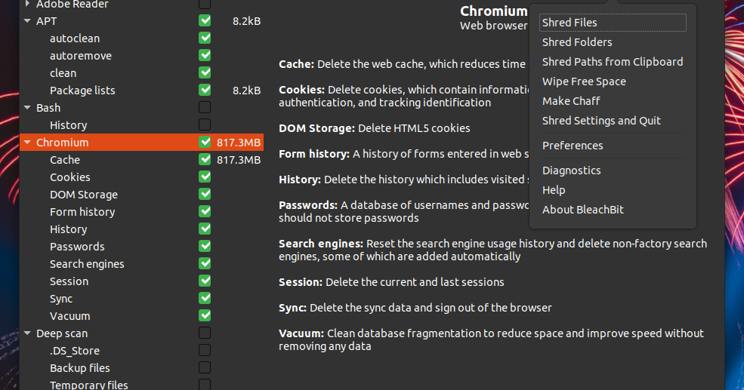Uncheck the autoclean checkbox
The image size is (744, 390).
(x=205, y=38)
